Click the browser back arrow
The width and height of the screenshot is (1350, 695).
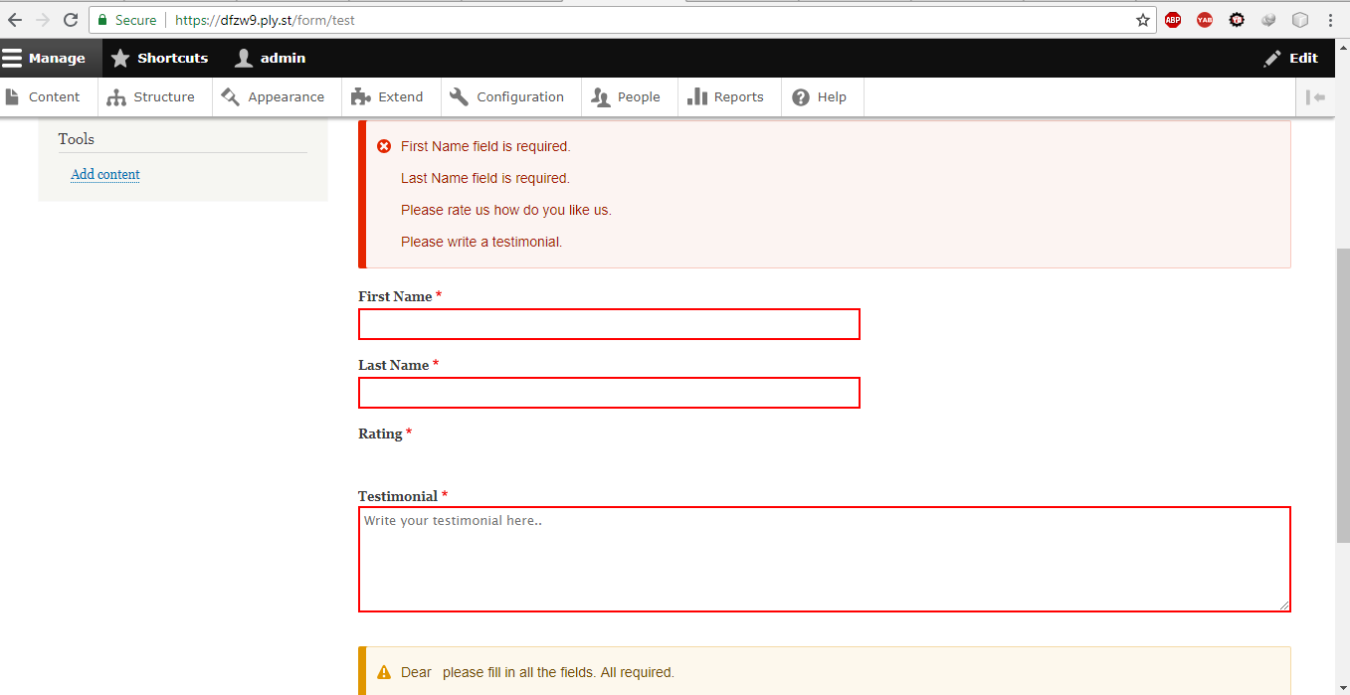pyautogui.click(x=15, y=20)
